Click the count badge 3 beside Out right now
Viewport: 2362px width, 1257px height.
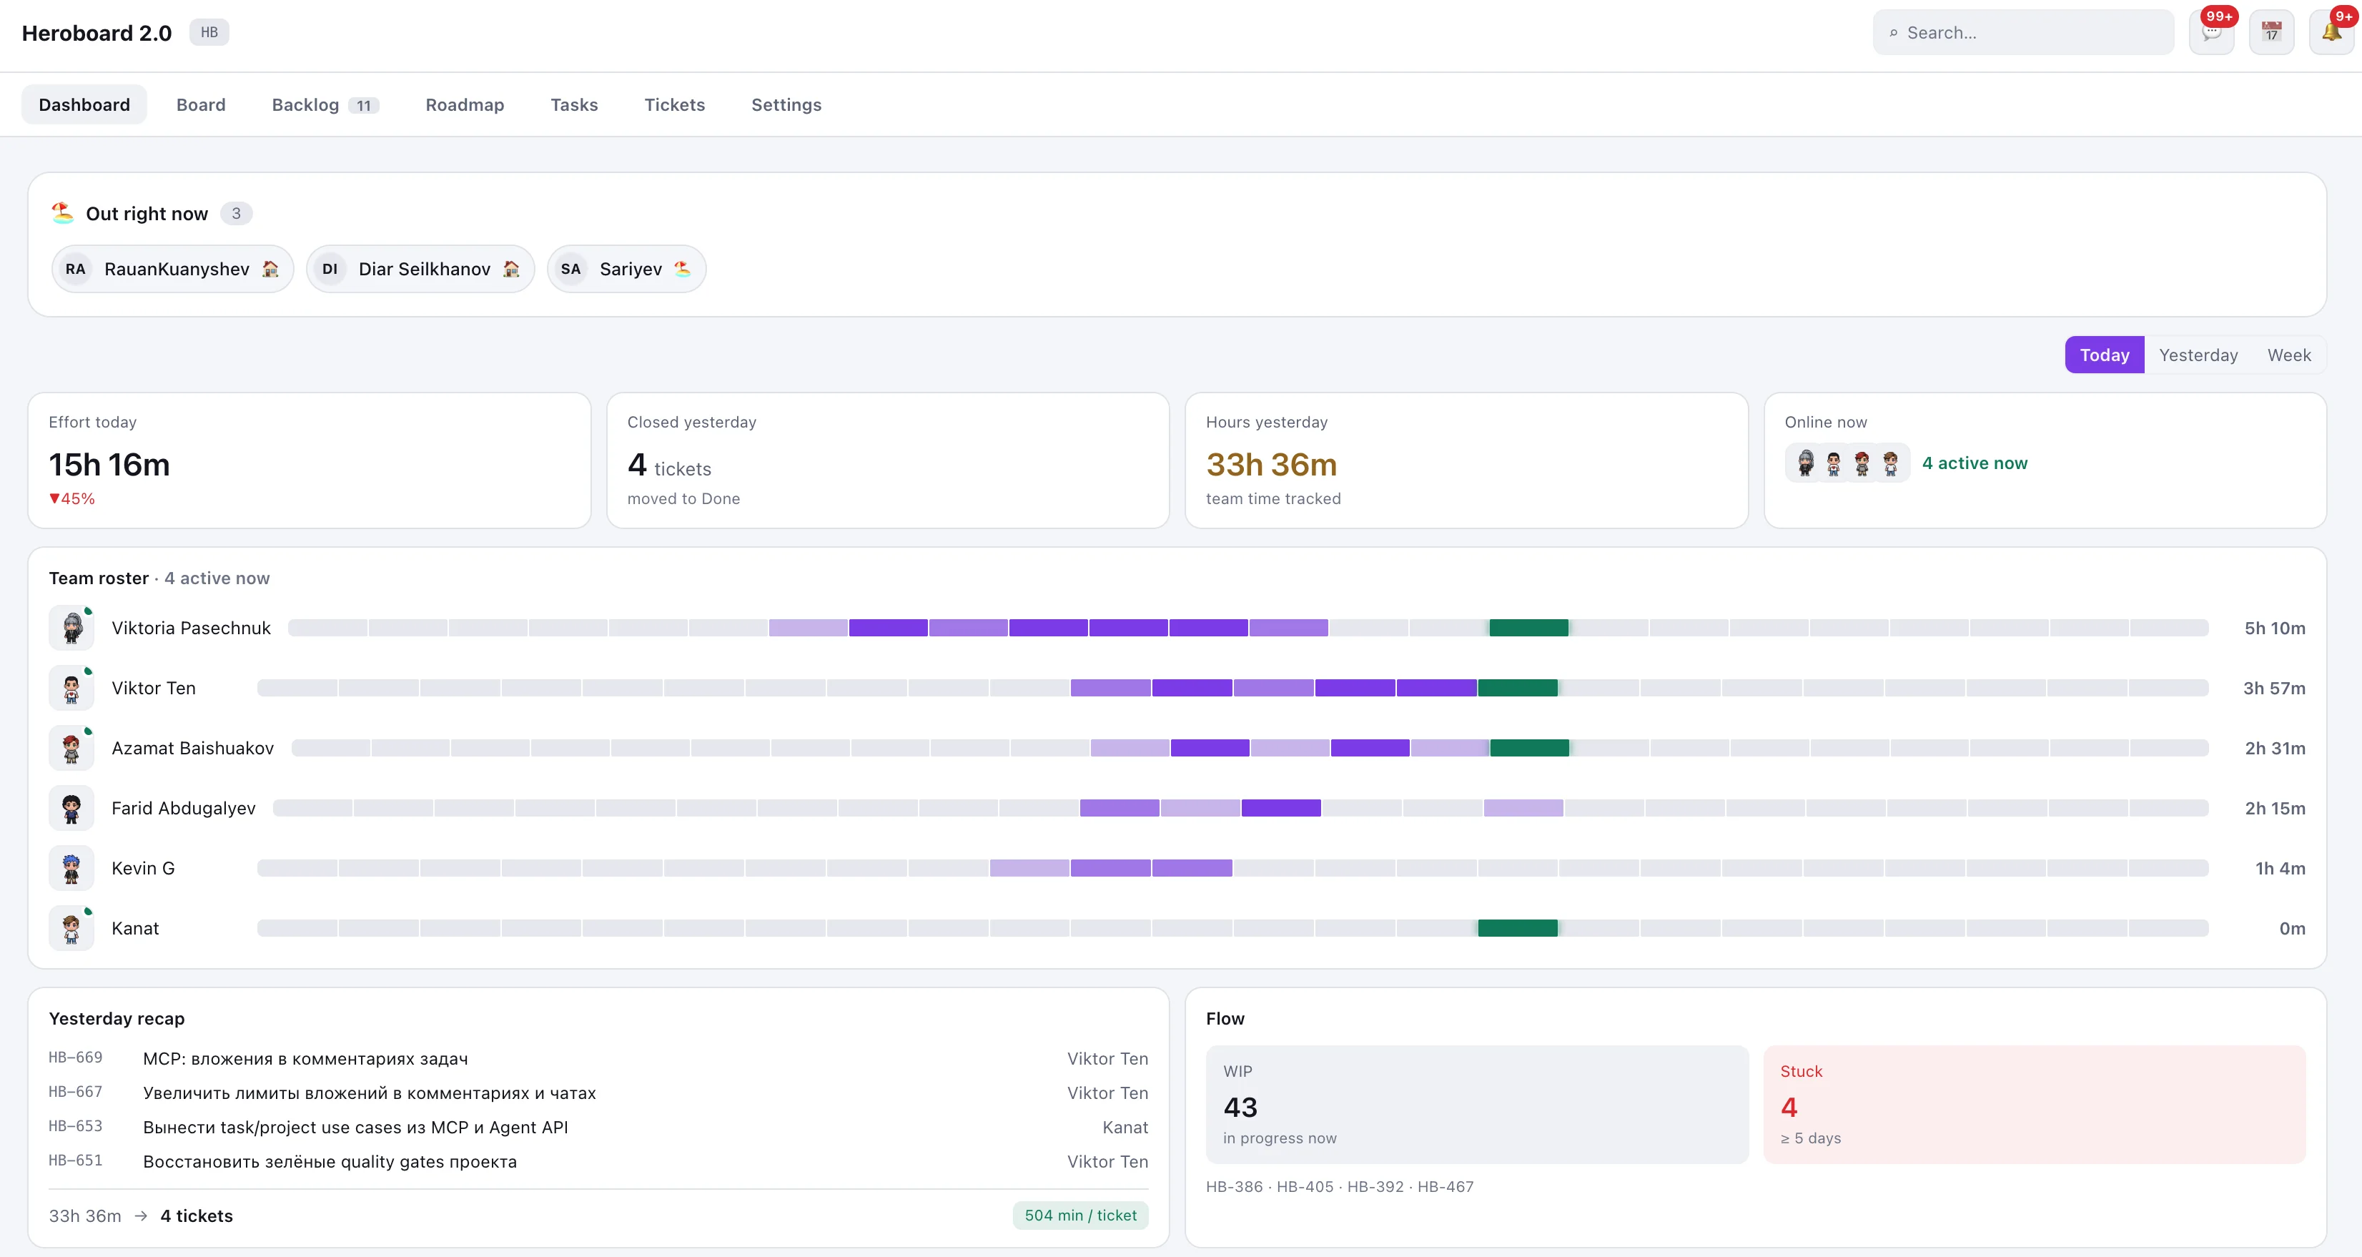click(x=237, y=214)
